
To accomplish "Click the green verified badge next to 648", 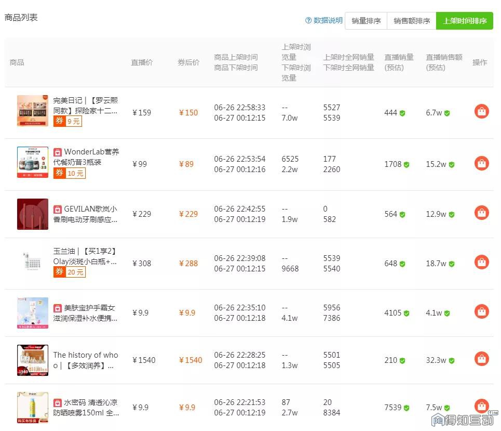I will (402, 264).
